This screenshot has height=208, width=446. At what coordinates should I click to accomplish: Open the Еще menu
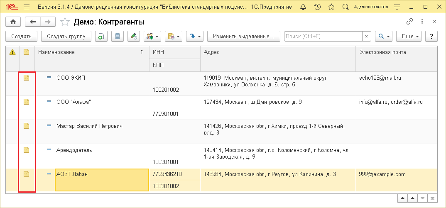(x=409, y=37)
